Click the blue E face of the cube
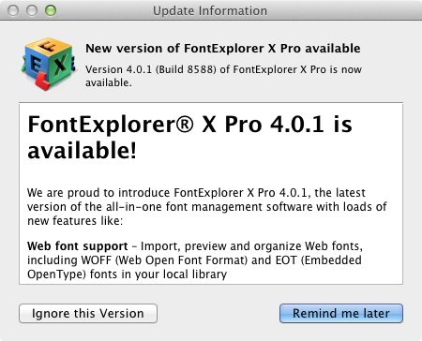The height and width of the screenshot is (341, 422). [x=36, y=64]
